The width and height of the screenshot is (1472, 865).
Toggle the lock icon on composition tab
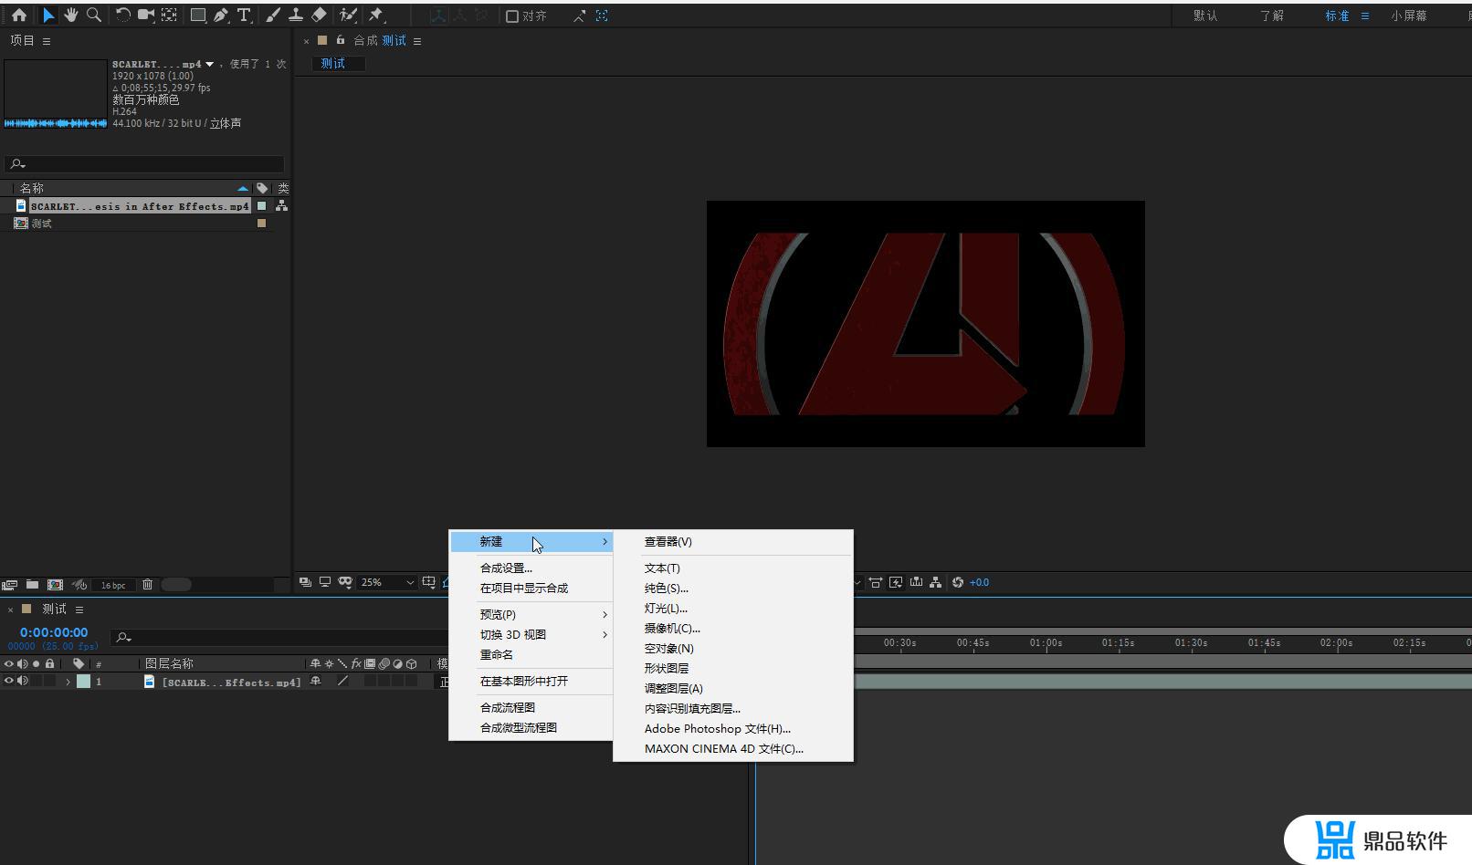point(341,40)
